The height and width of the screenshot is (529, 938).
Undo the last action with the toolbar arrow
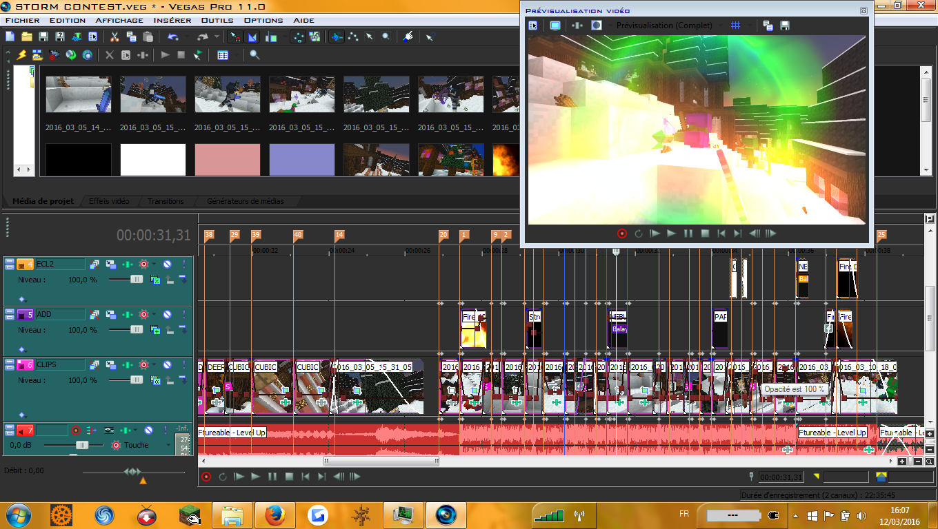(x=172, y=37)
